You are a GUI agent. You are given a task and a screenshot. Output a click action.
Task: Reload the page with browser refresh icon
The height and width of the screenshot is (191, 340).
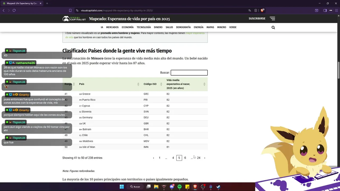pos(14,10)
